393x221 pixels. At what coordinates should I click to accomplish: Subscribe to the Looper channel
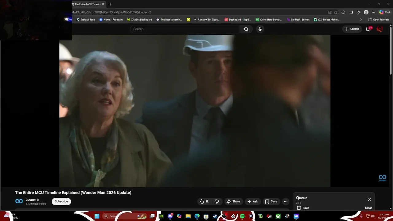coord(61,201)
